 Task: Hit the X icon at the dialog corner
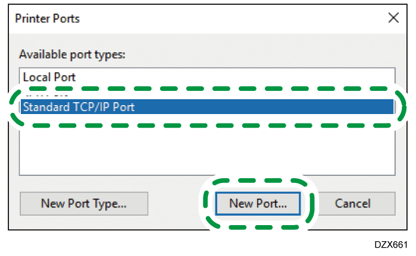tap(393, 18)
